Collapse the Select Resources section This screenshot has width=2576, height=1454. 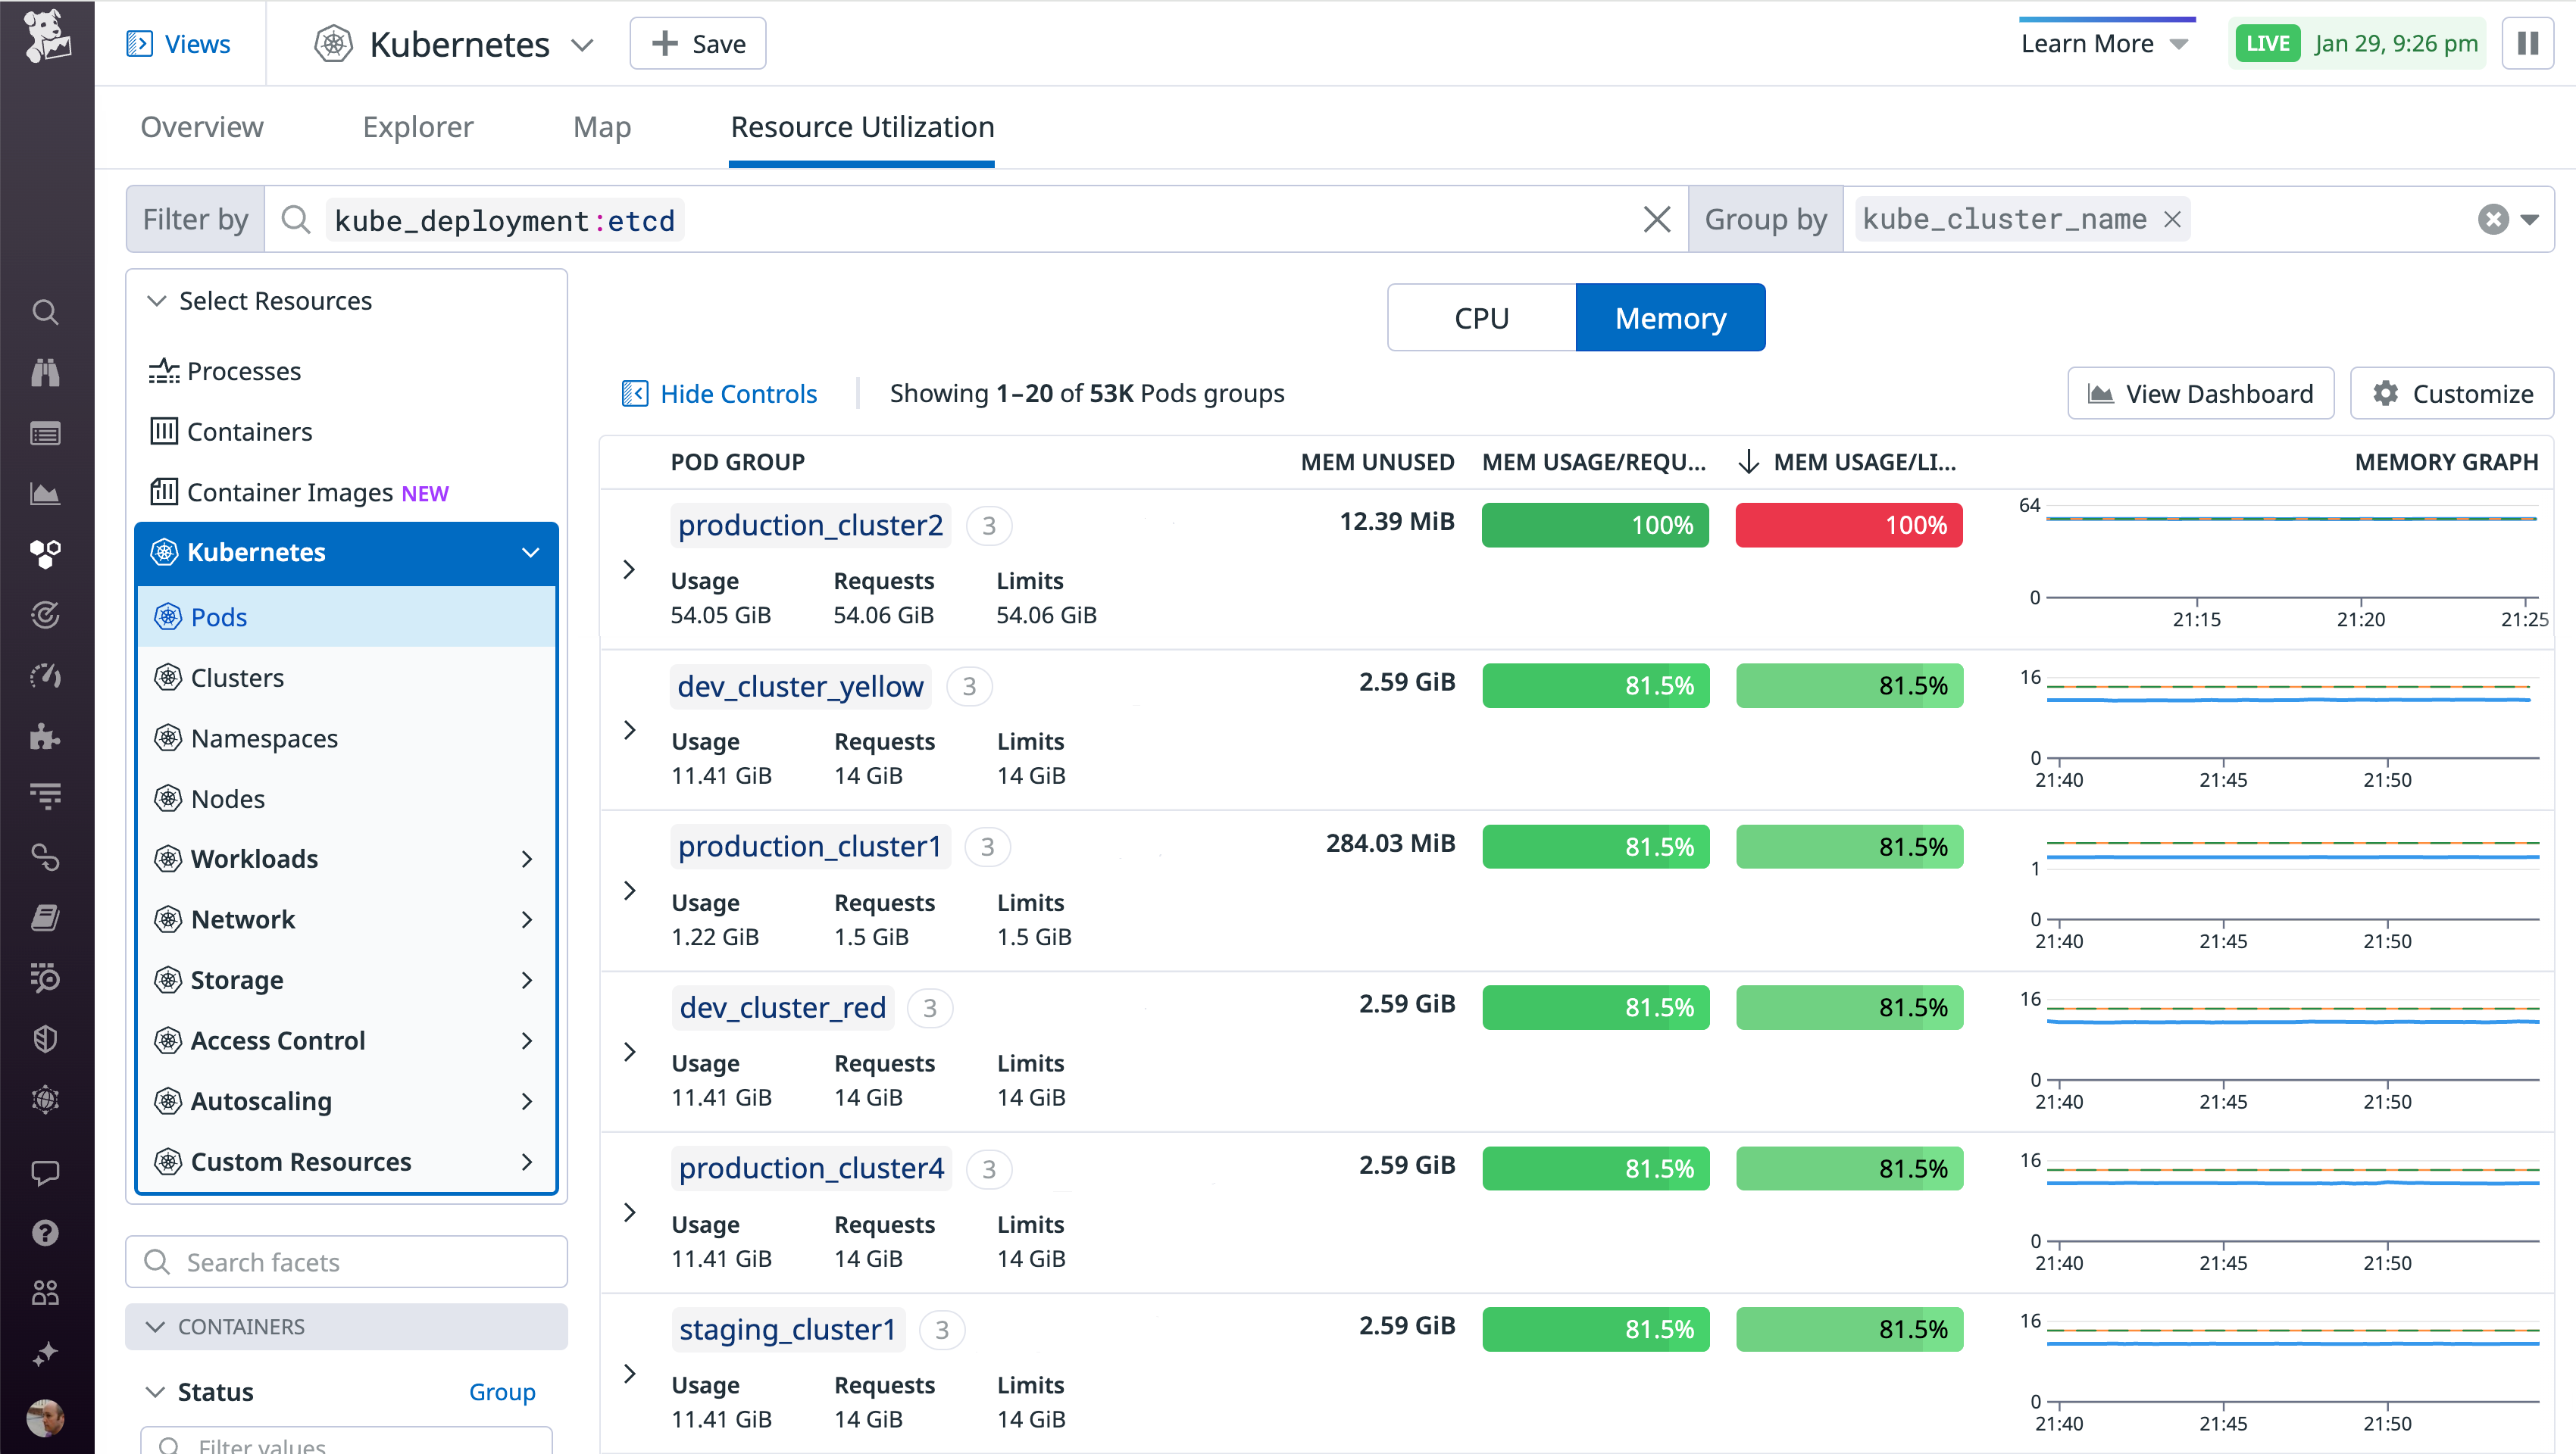pyautogui.click(x=157, y=300)
